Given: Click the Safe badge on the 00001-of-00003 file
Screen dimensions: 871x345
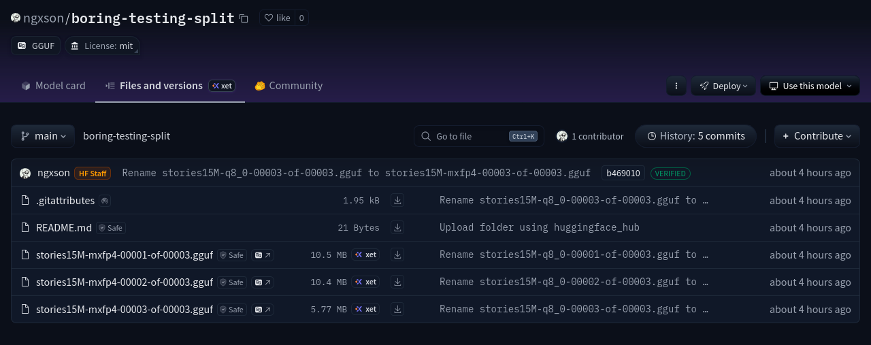Looking at the screenshot, I should coord(232,255).
